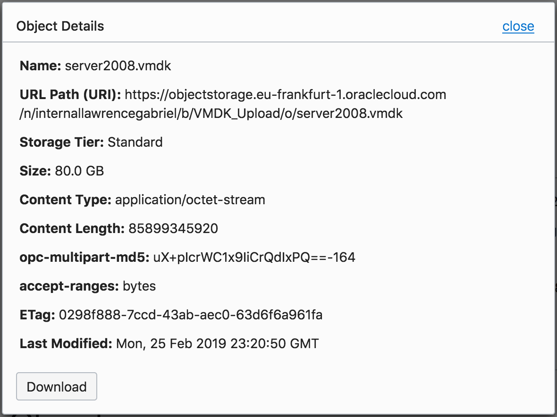
Task: Click the application/octet-stream value
Action: click(190, 200)
